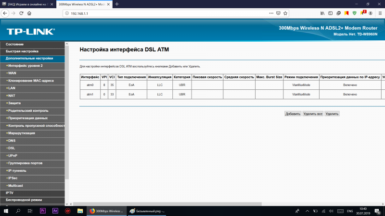
Task: Switch to the [FAQ] Играем в онлайне tab
Action: pos(27,4)
